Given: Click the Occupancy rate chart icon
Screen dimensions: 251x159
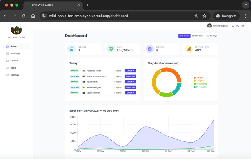Looking at the screenshot, I should tap(189, 49).
